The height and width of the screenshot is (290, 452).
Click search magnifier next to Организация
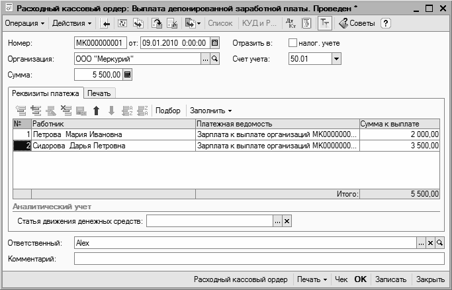tap(215, 60)
